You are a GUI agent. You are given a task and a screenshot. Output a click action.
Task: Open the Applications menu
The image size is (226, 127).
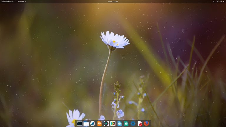click(x=8, y=1)
